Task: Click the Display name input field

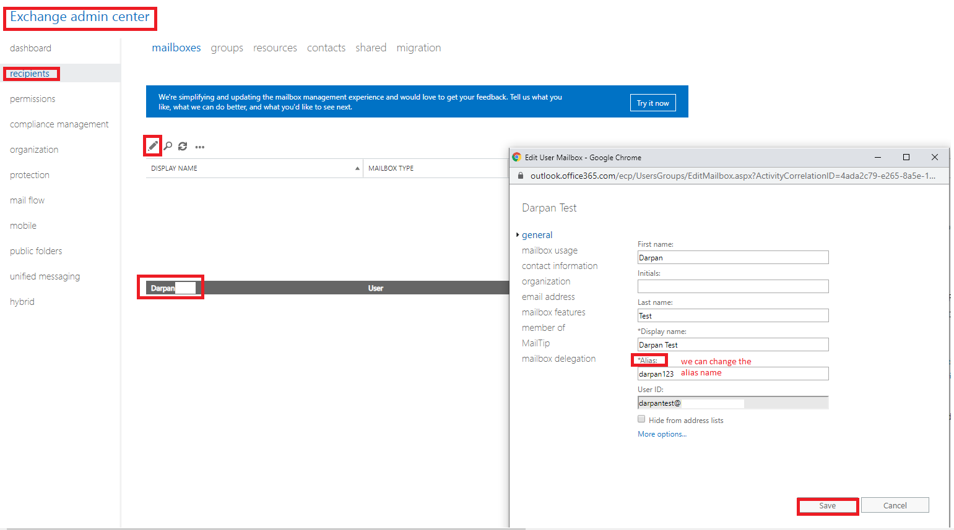Action: [733, 344]
